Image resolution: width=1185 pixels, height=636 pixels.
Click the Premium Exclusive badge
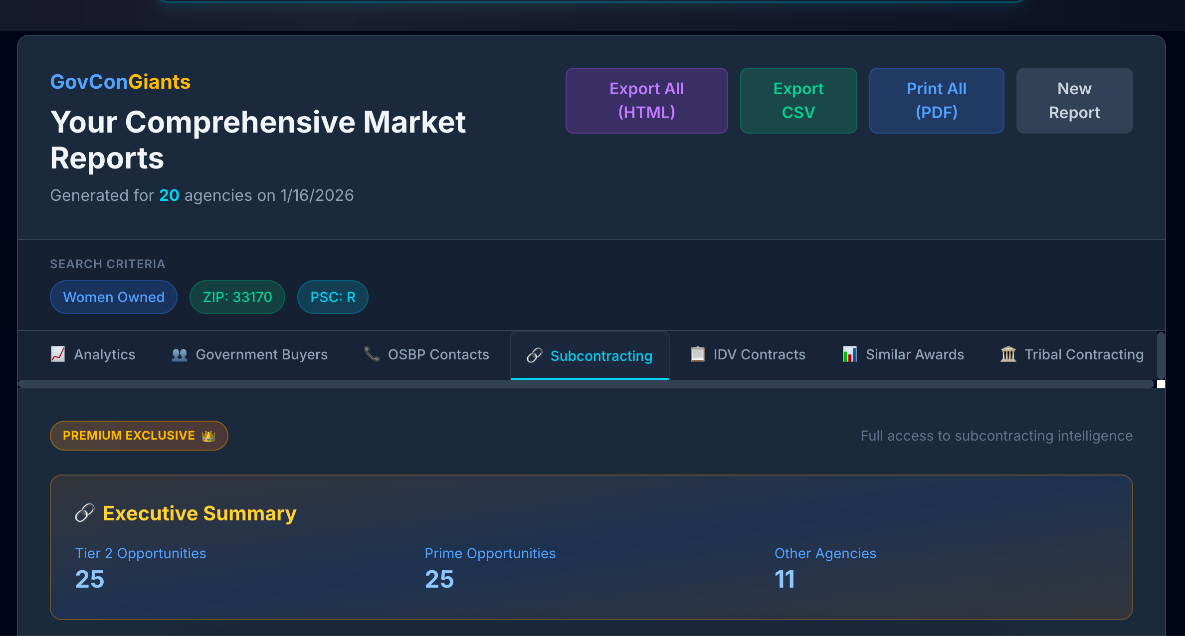(x=139, y=435)
